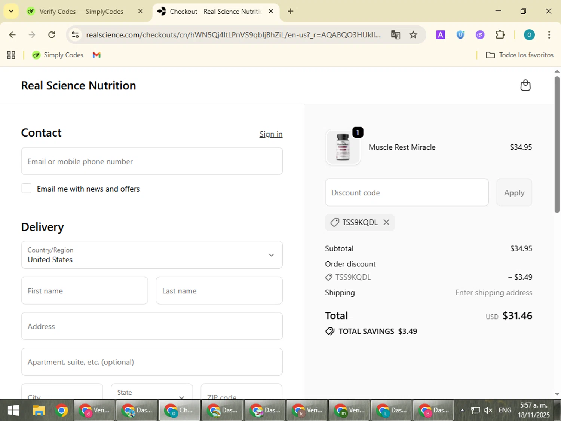Open pinned Chrome icon in taskbar
The image size is (561, 421).
(62, 411)
